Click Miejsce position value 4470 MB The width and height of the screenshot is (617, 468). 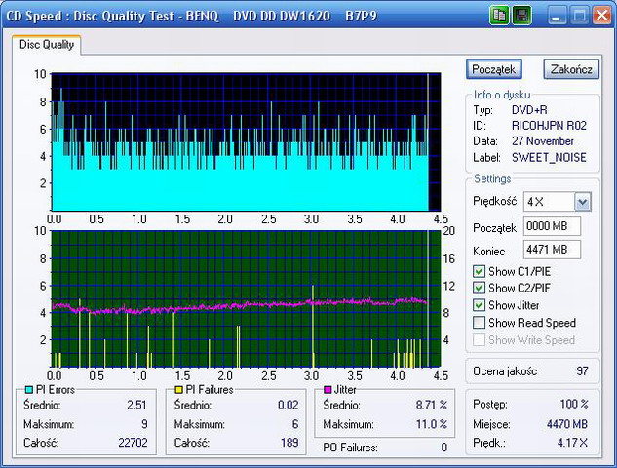(567, 424)
